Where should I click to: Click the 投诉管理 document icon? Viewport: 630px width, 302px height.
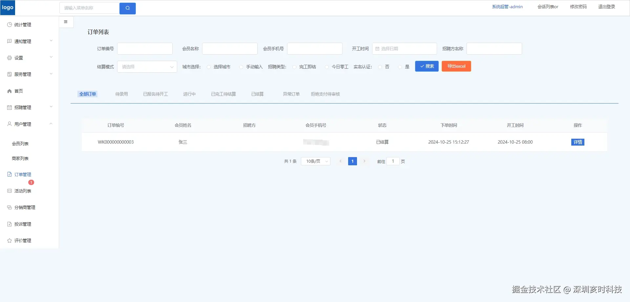coord(10,224)
